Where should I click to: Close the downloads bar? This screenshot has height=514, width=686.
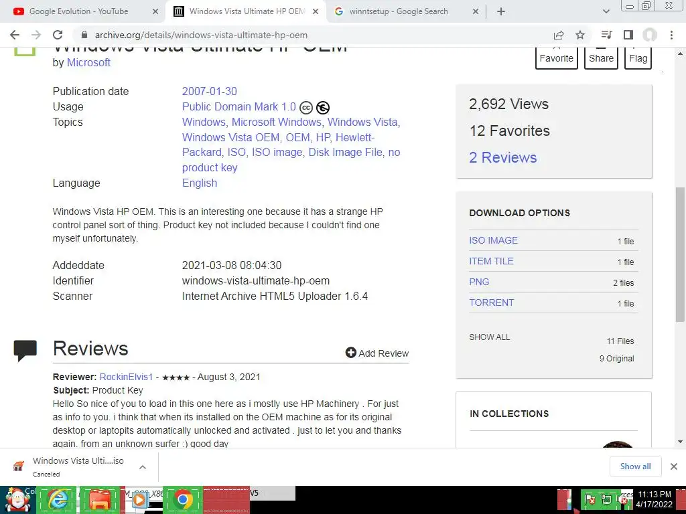[x=674, y=466]
